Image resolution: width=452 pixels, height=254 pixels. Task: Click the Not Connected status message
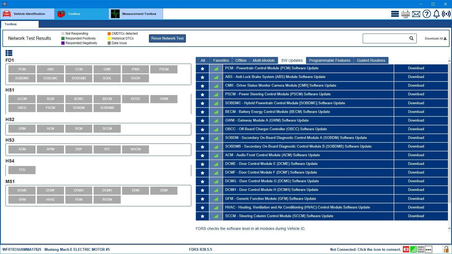point(365,249)
